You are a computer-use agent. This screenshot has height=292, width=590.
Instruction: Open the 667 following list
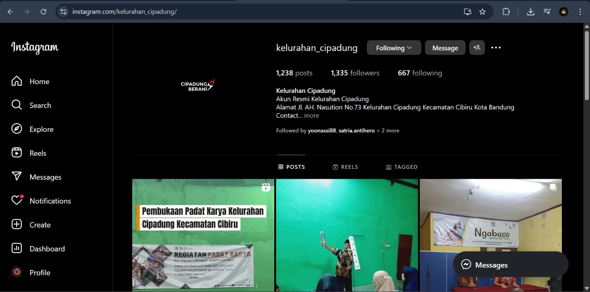(x=419, y=73)
